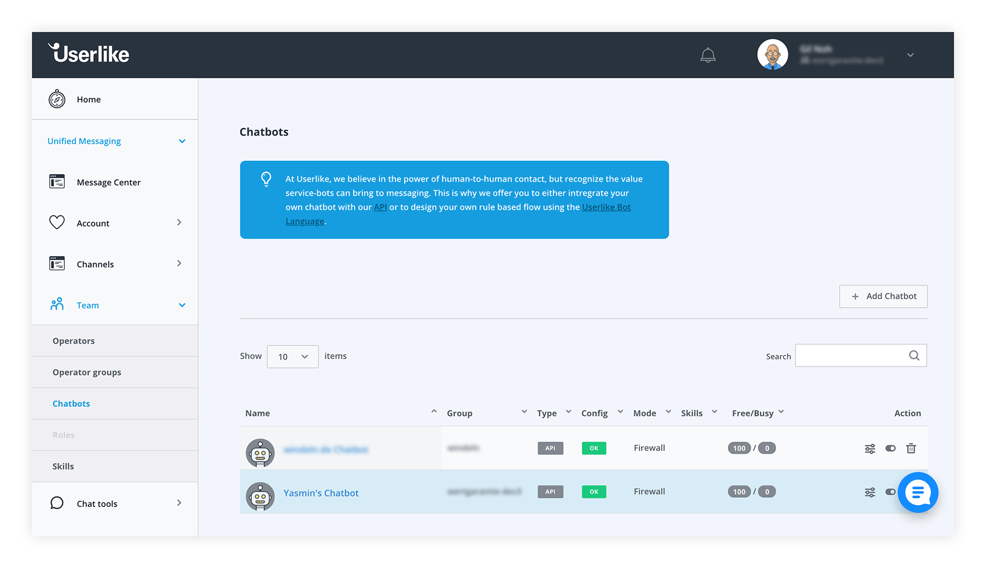Open the chat widget bubble in bottom corner
The width and height of the screenshot is (986, 568).
pos(918,492)
